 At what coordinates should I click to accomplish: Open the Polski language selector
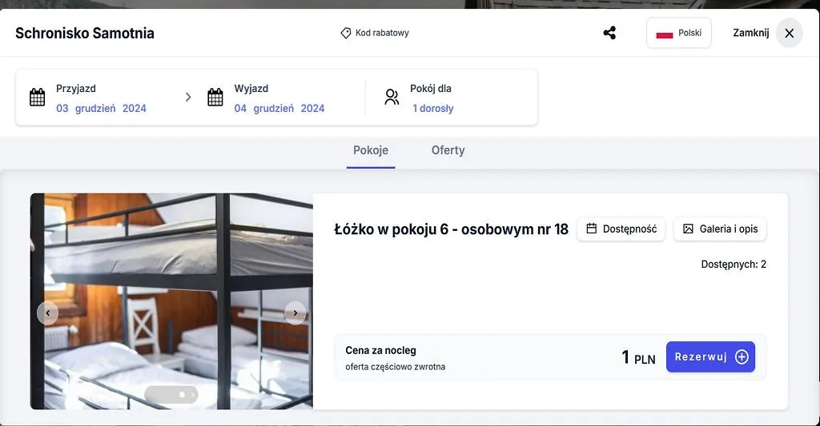[x=678, y=33]
